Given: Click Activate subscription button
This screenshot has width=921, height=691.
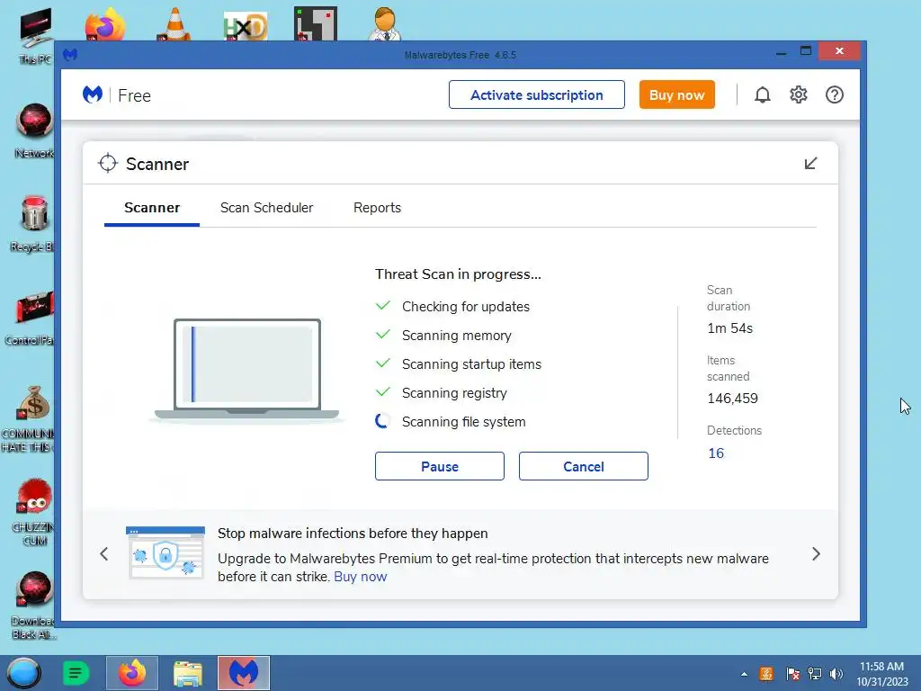Looking at the screenshot, I should point(537,94).
